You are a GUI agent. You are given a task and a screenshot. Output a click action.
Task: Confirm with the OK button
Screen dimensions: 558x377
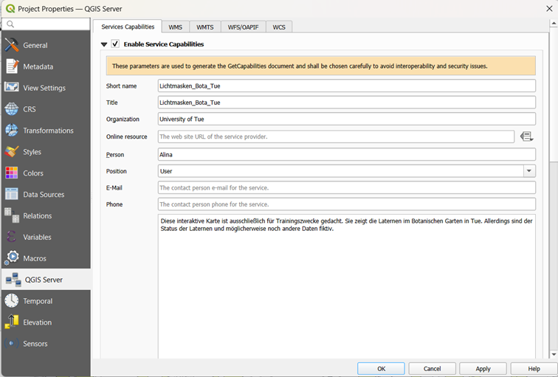381,369
